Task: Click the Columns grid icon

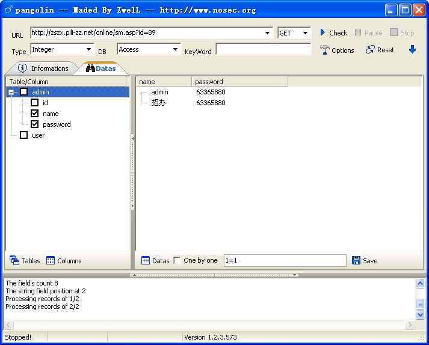Action: tap(51, 260)
